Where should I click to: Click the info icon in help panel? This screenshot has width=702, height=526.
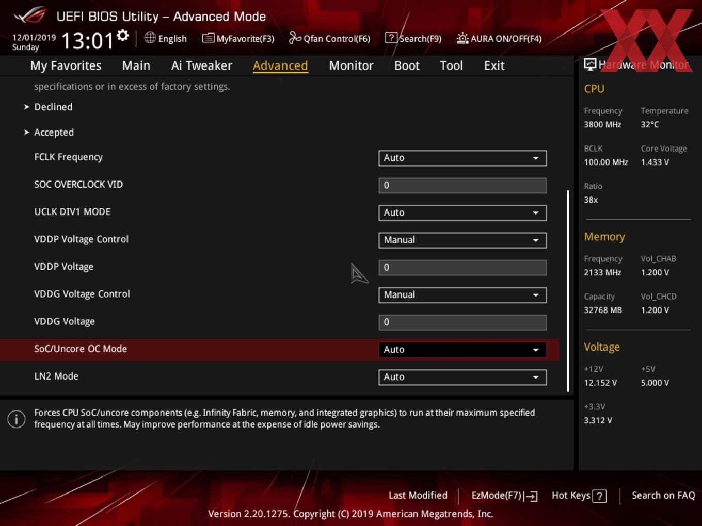pyautogui.click(x=17, y=419)
